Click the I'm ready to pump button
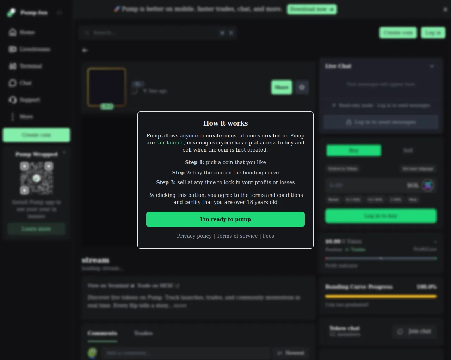 coord(225,219)
